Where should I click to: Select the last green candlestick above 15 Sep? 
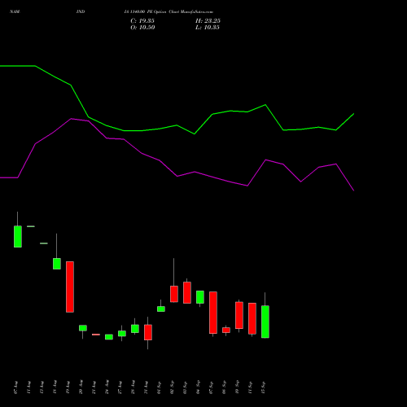click(x=265, y=322)
